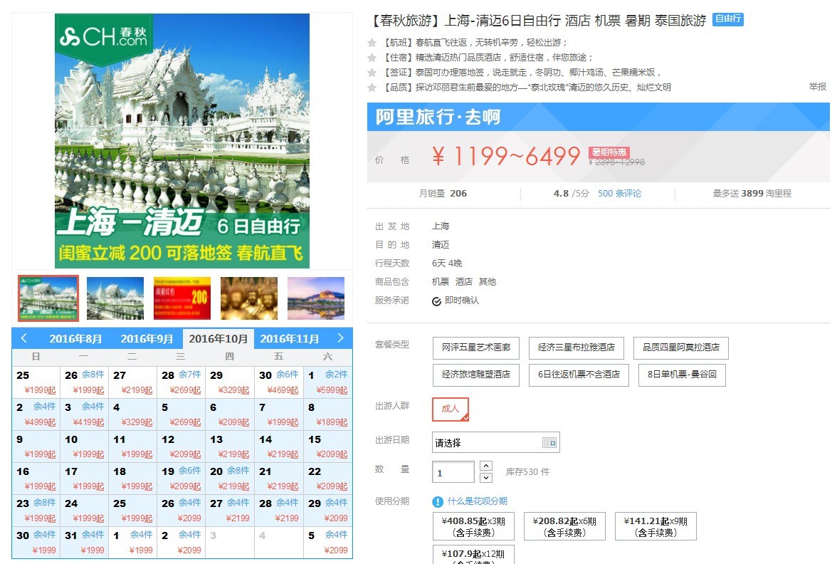Pick October 31 date with ¥1999

click(84, 543)
